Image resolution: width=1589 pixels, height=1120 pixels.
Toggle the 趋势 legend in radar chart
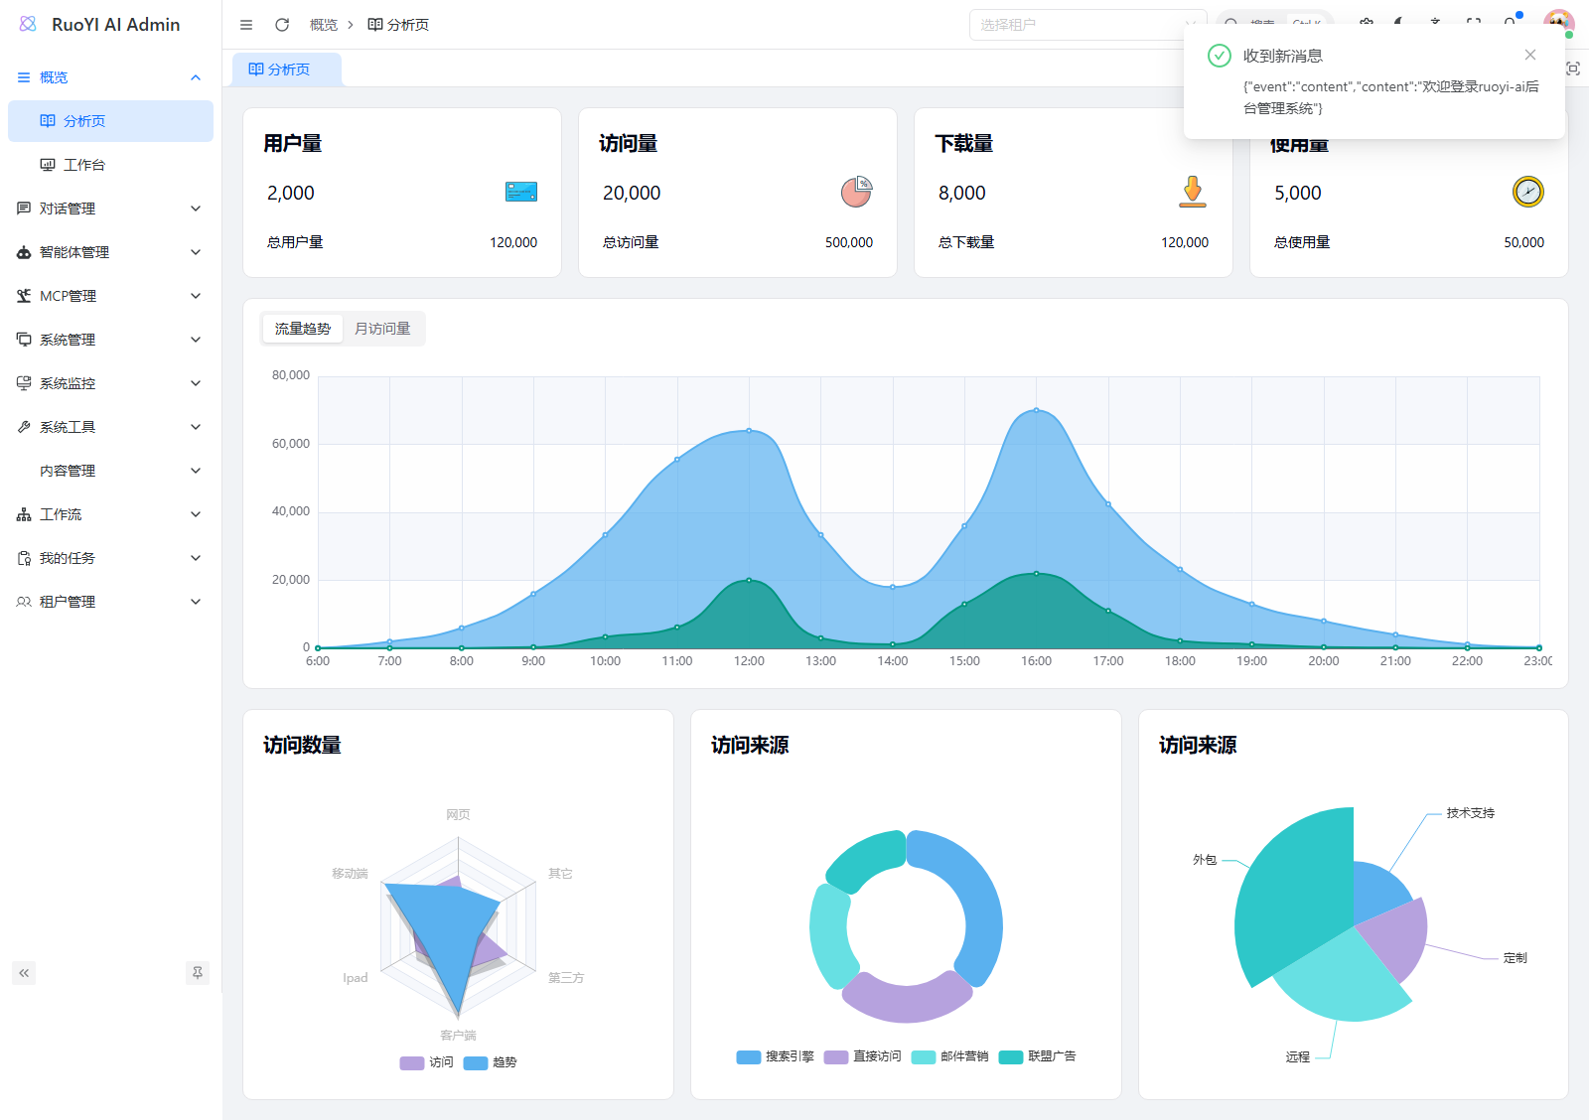[x=491, y=1062]
